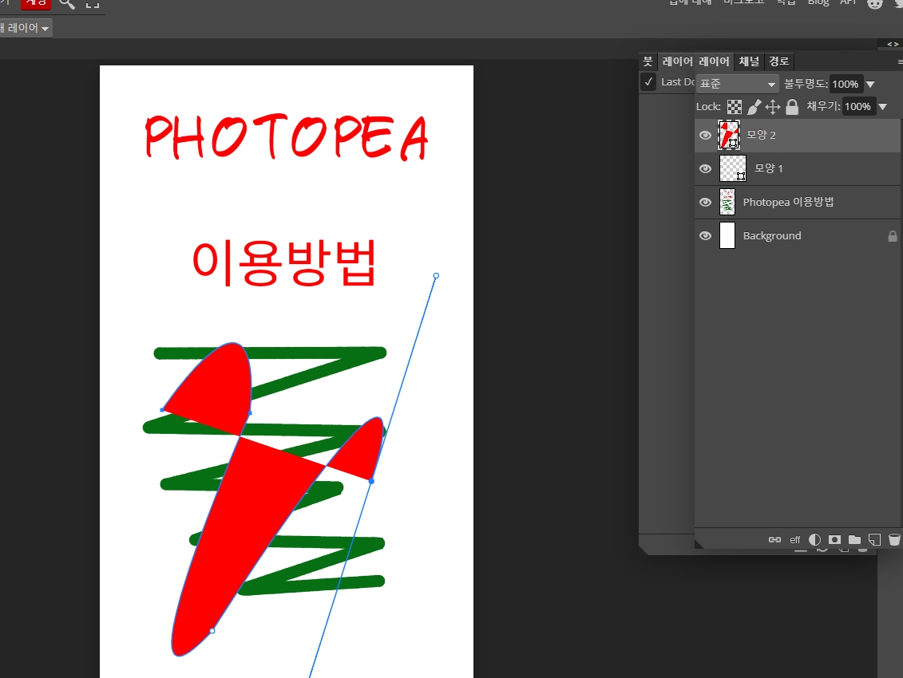Open layer effects with eff button
Image resolution: width=903 pixels, height=678 pixels.
794,540
